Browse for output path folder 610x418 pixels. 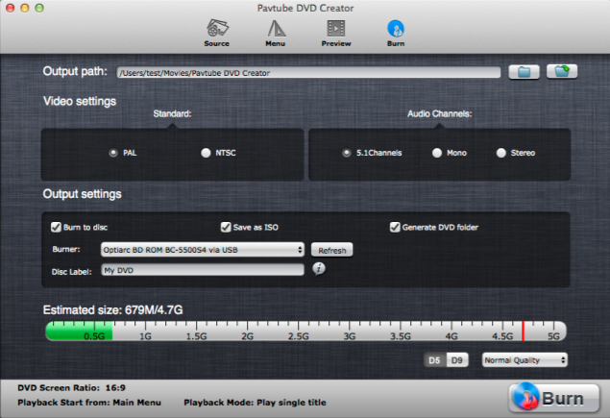click(524, 72)
